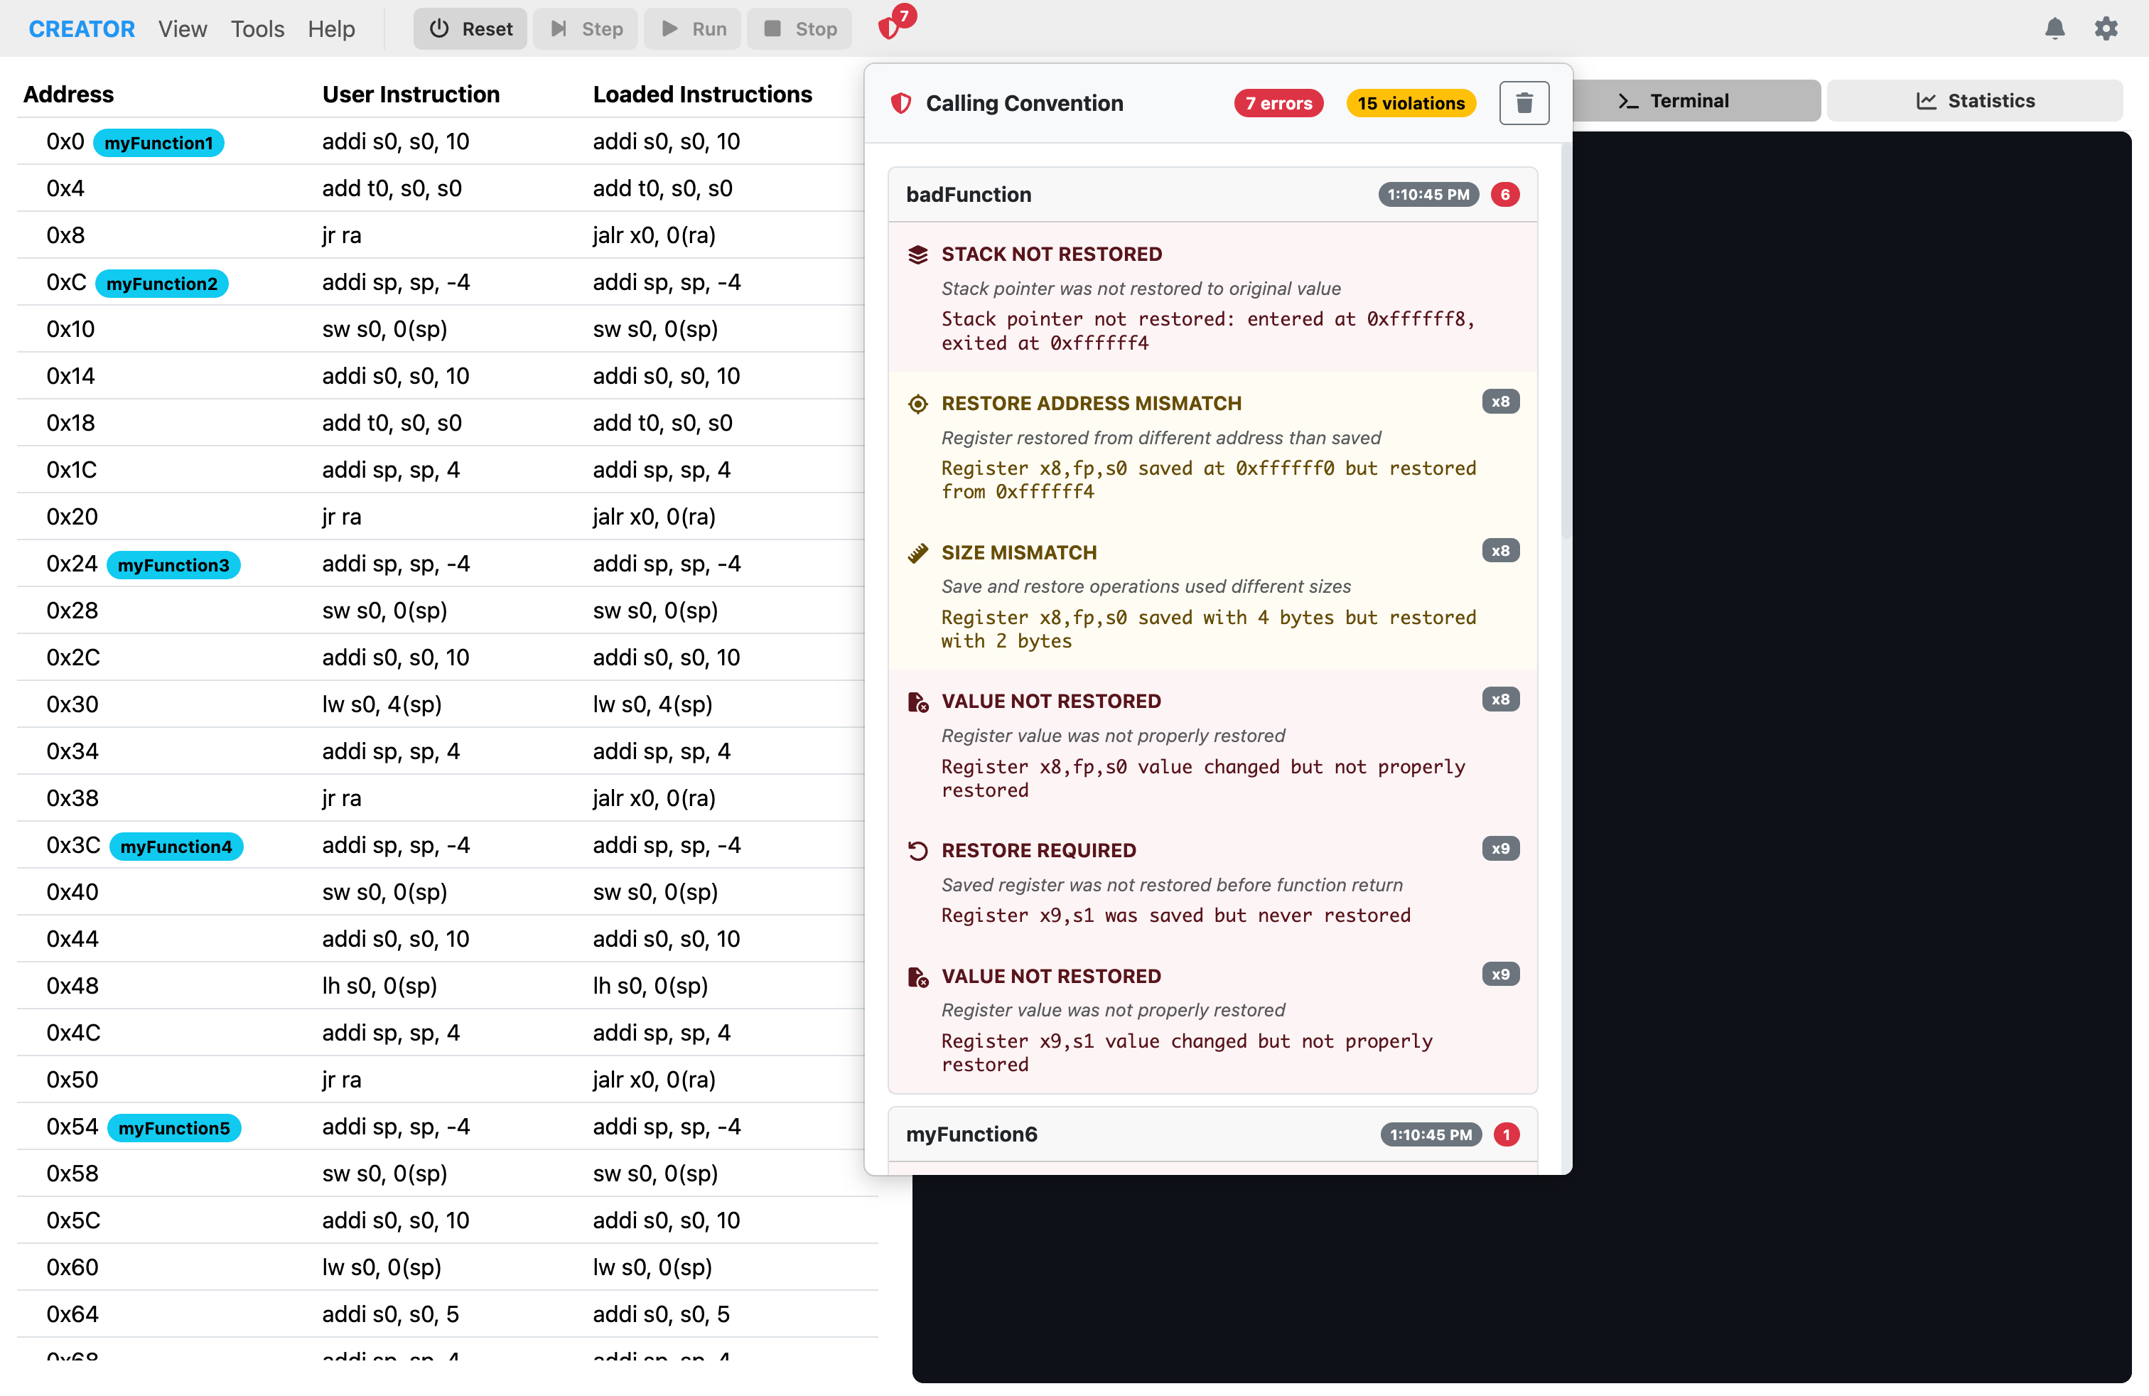Image resolution: width=2149 pixels, height=1396 pixels.
Task: Open the Tools menu
Action: point(257,29)
